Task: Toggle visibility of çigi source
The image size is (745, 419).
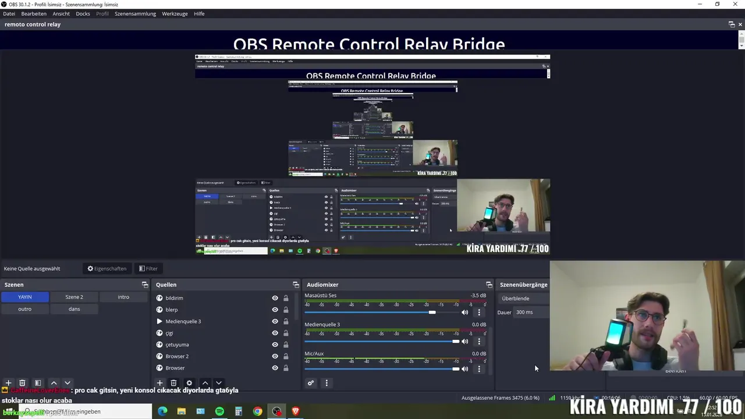Action: pyautogui.click(x=275, y=333)
